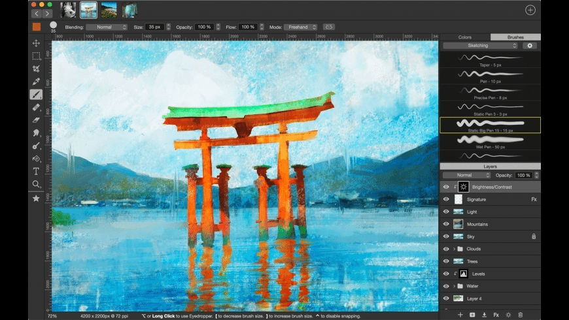Hide the Sky layer
The height and width of the screenshot is (320, 569).
pos(446,236)
